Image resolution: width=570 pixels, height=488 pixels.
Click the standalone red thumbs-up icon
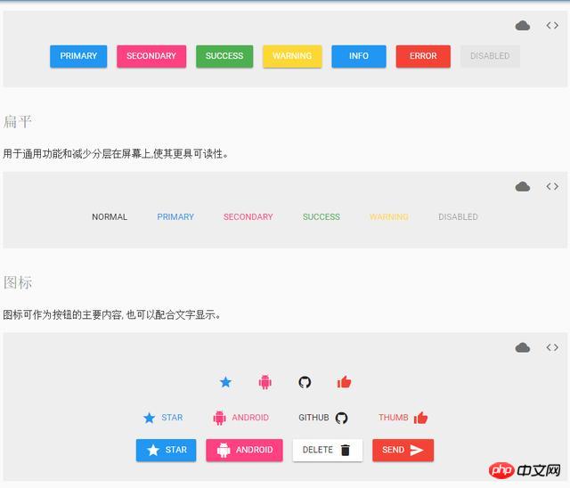click(344, 382)
